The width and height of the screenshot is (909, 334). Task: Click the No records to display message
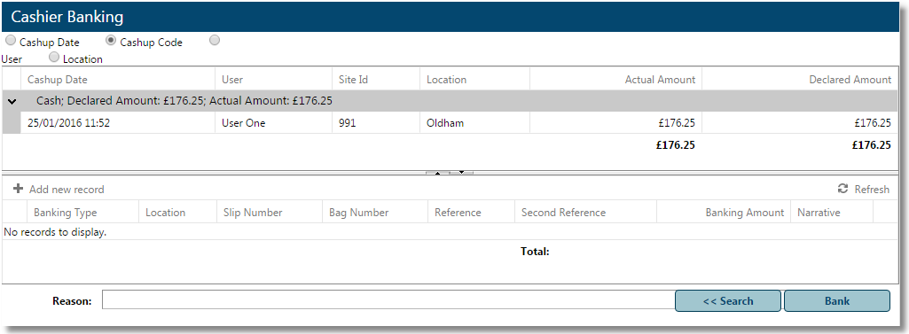click(55, 232)
